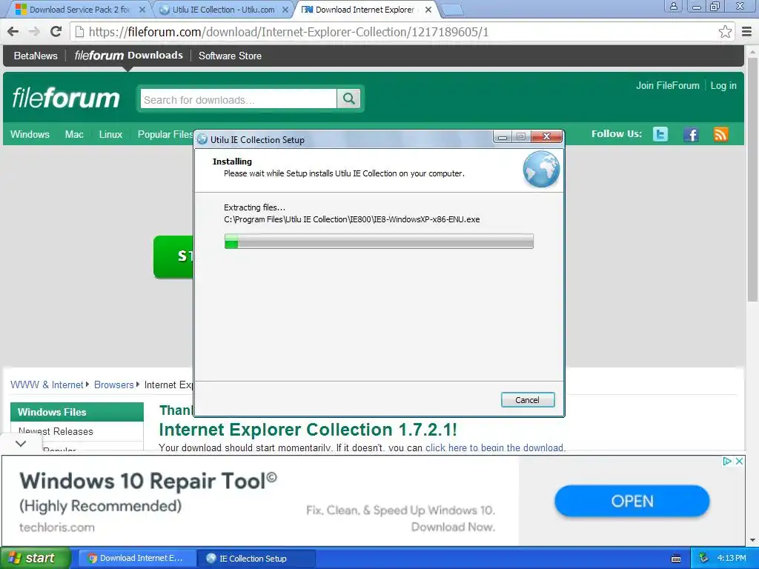
Task: Click the Windows 10 Repair Tool ad headline
Action: pyautogui.click(x=148, y=481)
